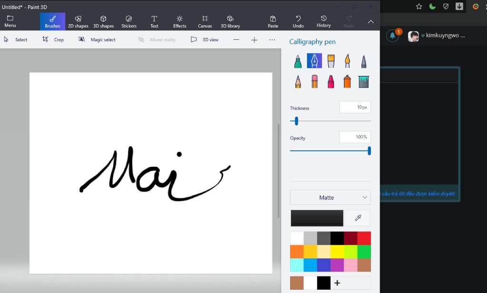This screenshot has width=487, height=293.
Task: Undo the last stroke
Action: click(x=298, y=21)
